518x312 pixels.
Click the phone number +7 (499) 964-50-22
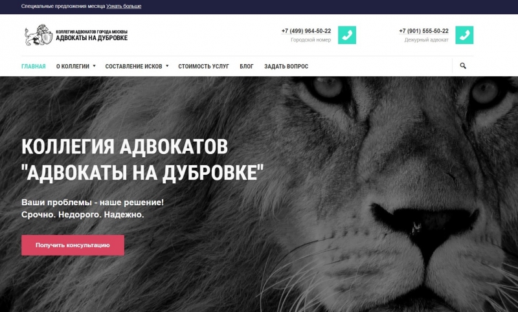pos(306,31)
